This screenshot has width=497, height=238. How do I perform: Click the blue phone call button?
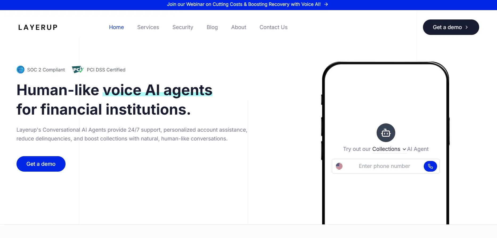click(430, 166)
